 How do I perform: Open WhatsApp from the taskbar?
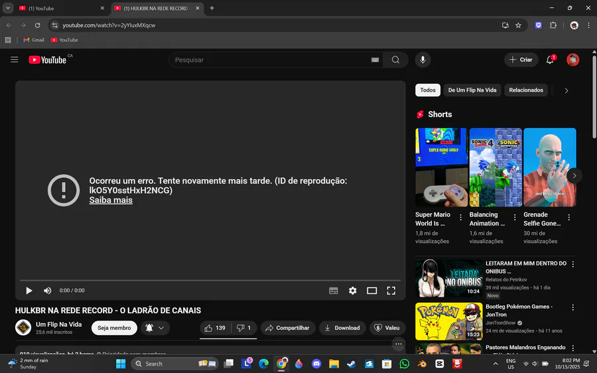click(x=405, y=364)
